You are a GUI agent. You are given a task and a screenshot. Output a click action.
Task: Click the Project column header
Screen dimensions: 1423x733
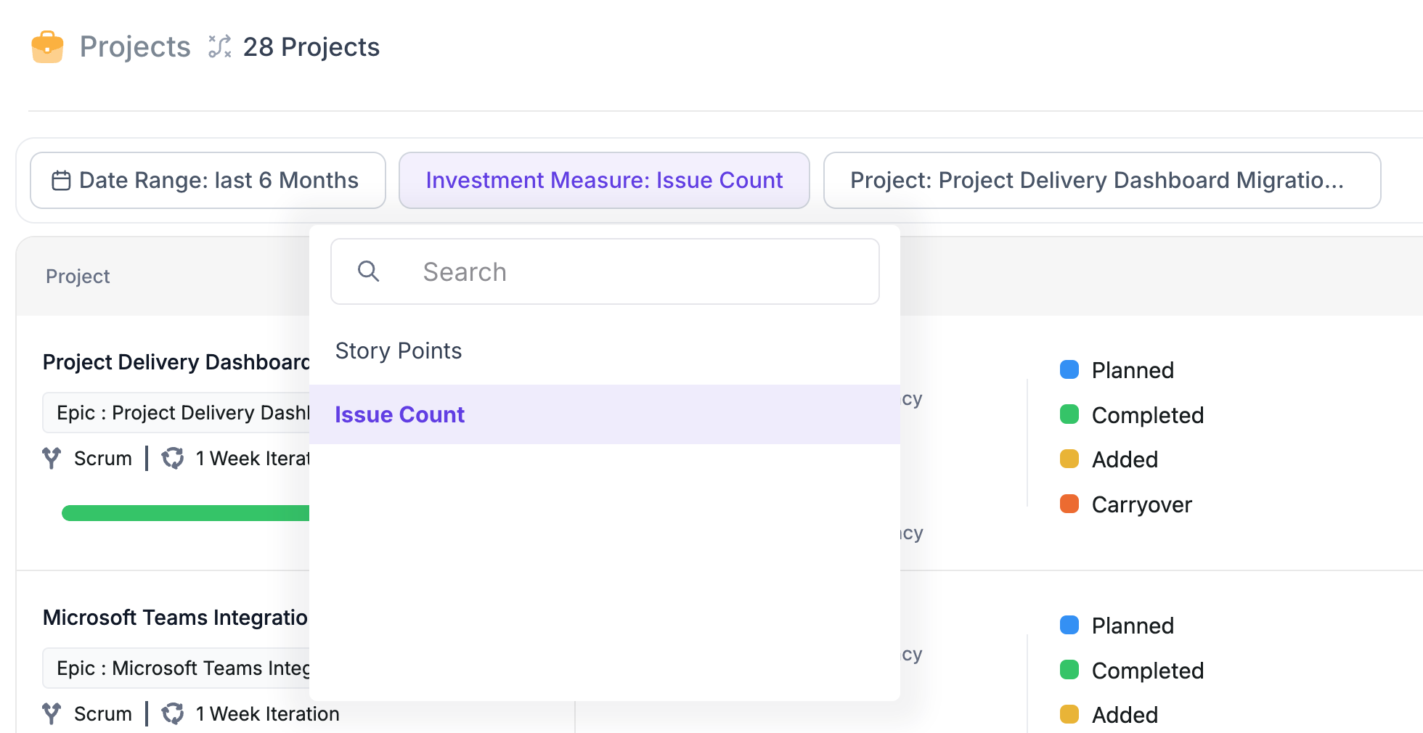(78, 276)
